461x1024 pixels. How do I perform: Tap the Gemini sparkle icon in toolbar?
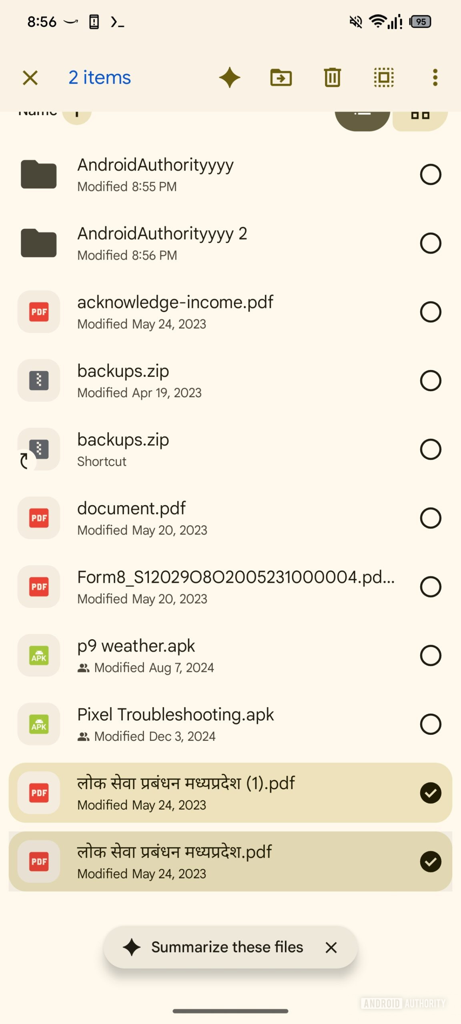tap(230, 77)
